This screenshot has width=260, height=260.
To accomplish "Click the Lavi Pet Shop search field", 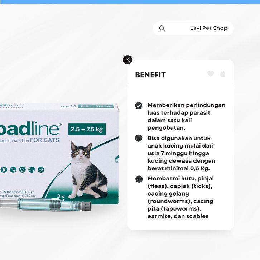I will click(193, 28).
